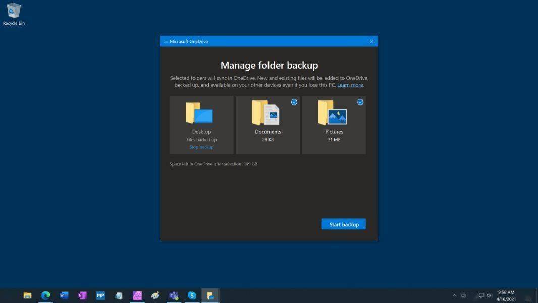Click the Desktop folder icon in OneDrive
Viewport: 538px width, 303px height.
(199, 113)
